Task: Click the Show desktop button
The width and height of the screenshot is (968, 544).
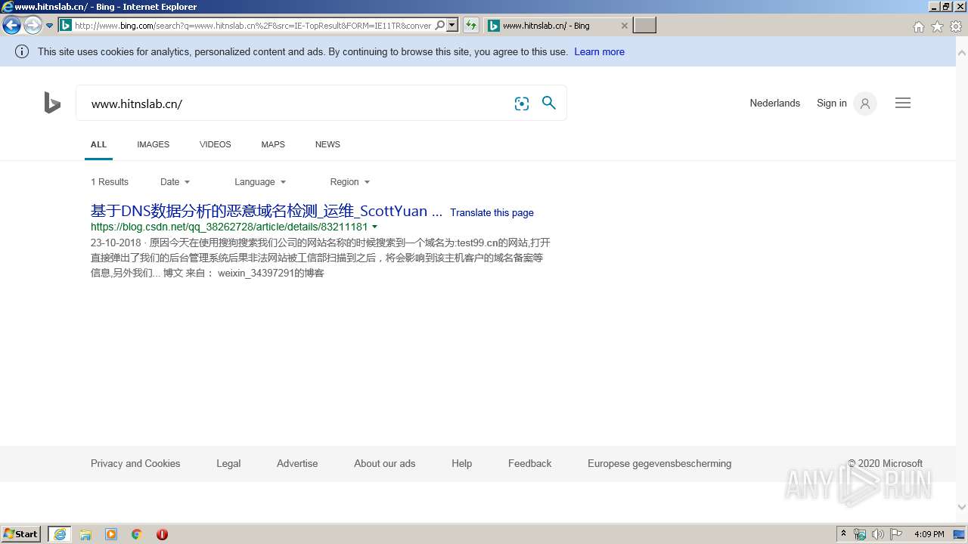Action: coord(960,534)
